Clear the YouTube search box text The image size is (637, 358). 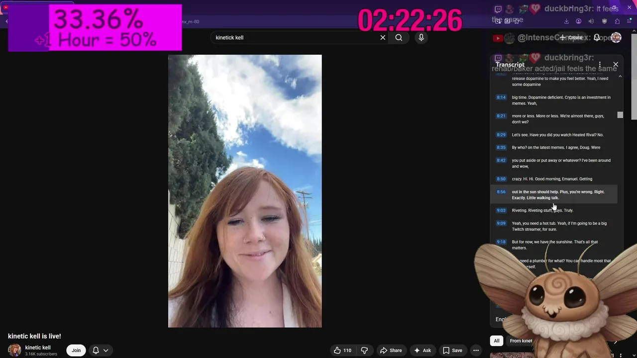[x=383, y=37]
